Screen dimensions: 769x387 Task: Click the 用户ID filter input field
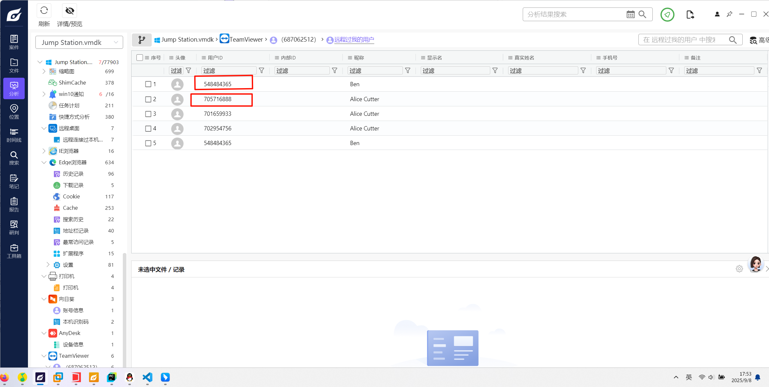coord(228,71)
